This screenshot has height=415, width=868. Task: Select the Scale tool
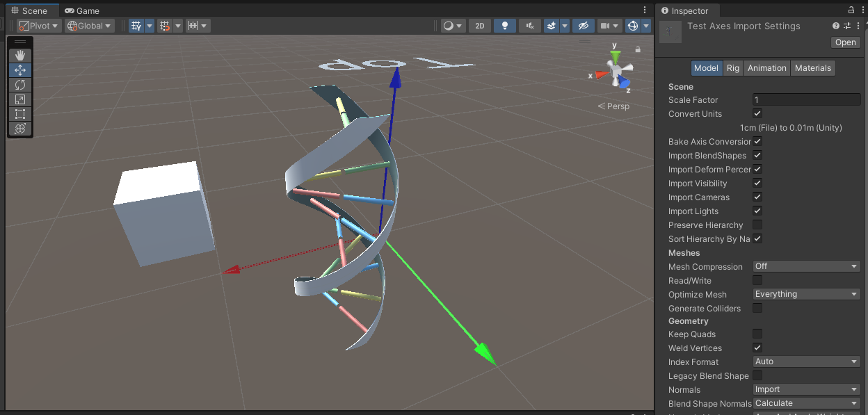[x=20, y=99]
